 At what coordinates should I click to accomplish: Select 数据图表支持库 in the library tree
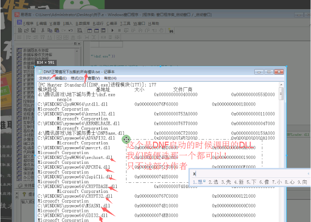(36, 51)
